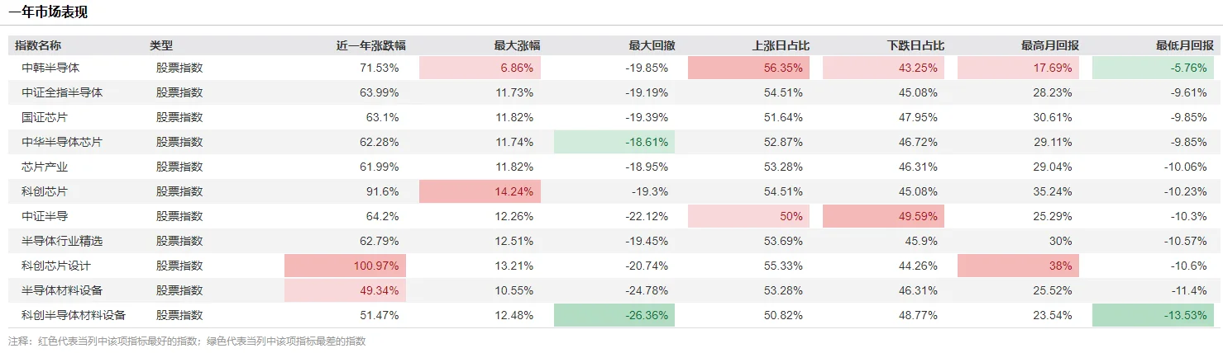Click the 指数名称 column header
This screenshot has width=1223, height=353.
point(38,46)
